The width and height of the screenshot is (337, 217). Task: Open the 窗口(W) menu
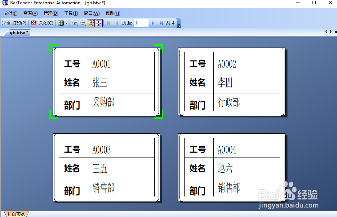click(92, 13)
